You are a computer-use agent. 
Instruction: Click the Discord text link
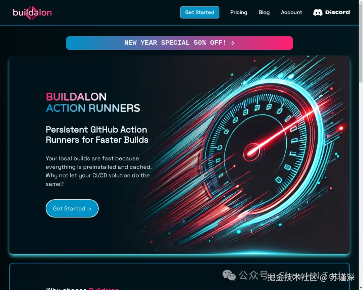tap(337, 12)
